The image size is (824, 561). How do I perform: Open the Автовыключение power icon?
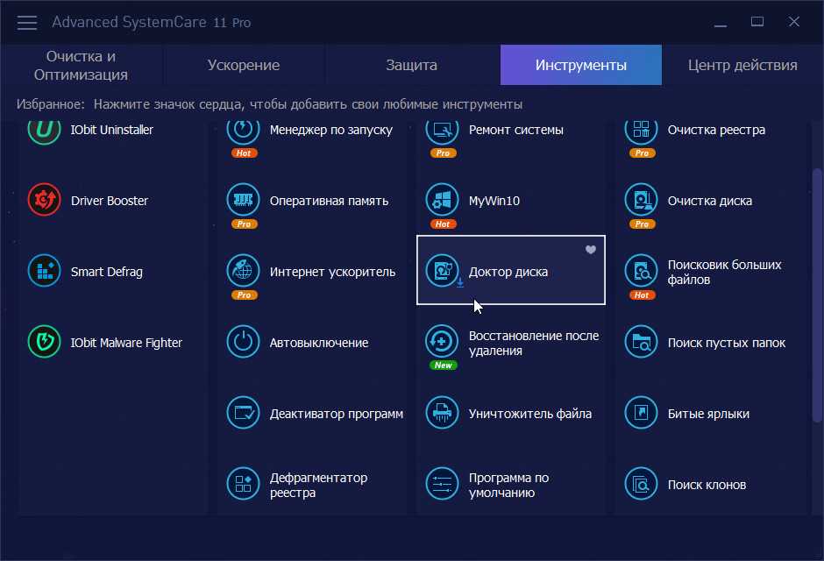pyautogui.click(x=243, y=342)
